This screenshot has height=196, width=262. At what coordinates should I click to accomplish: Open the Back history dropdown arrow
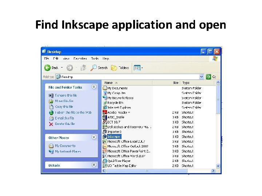pos(62,68)
